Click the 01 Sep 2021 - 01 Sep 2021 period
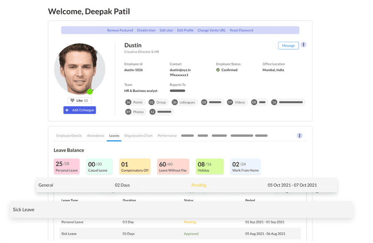Screen dimensions: 373x243 pyautogui.click(x=265, y=222)
